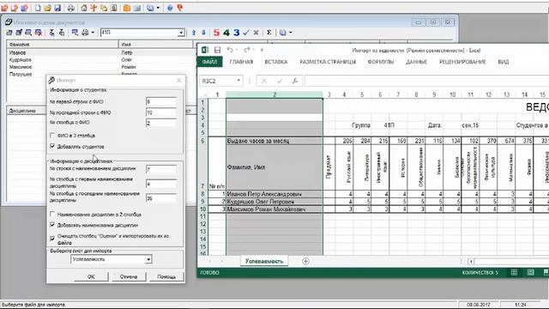Click the blue round help icon in top toolbar
Screen dimensions: 549x309
tap(170, 8)
